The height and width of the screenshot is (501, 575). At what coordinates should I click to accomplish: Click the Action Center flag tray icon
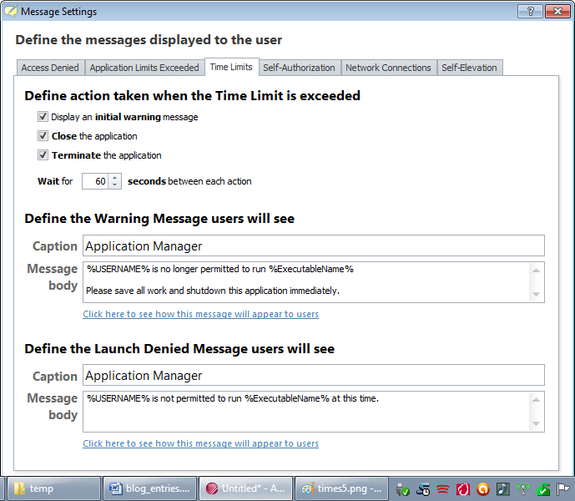563,489
